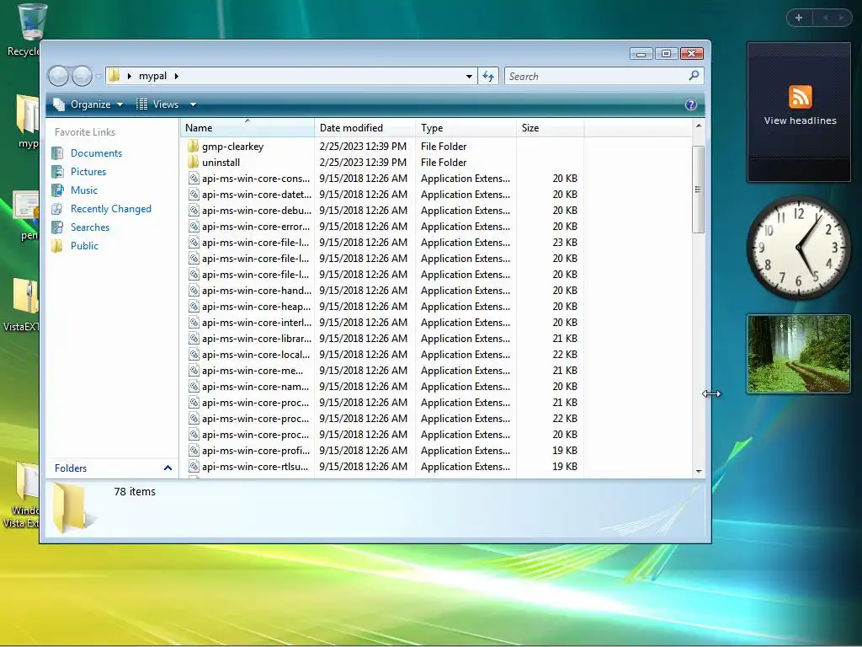Expand breadcrumb arrow before mypal
This screenshot has width=862, height=647.
tap(129, 76)
